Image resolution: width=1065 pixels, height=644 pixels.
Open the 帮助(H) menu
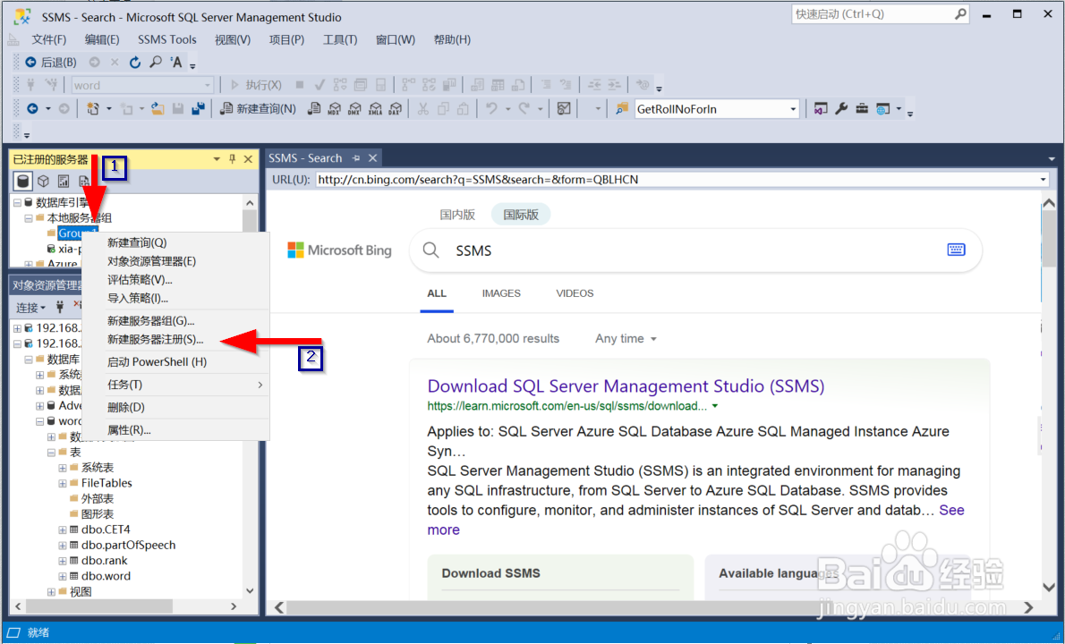pos(452,39)
